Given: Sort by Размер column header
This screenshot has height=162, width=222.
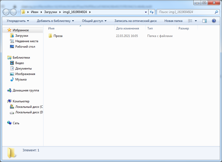Looking at the screenshot, I should coord(184,28).
